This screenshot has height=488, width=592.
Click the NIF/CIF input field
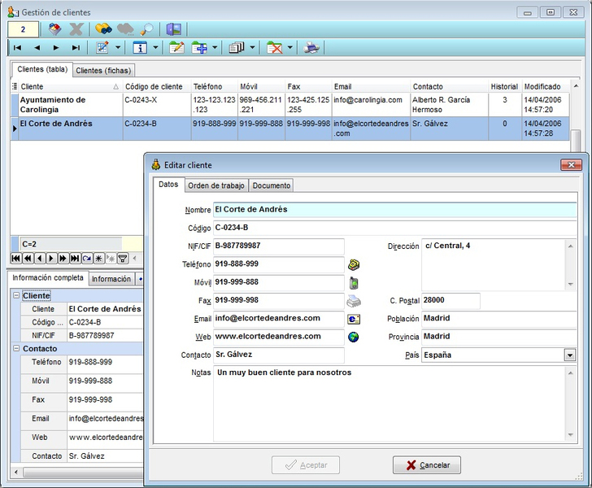pyautogui.click(x=279, y=246)
